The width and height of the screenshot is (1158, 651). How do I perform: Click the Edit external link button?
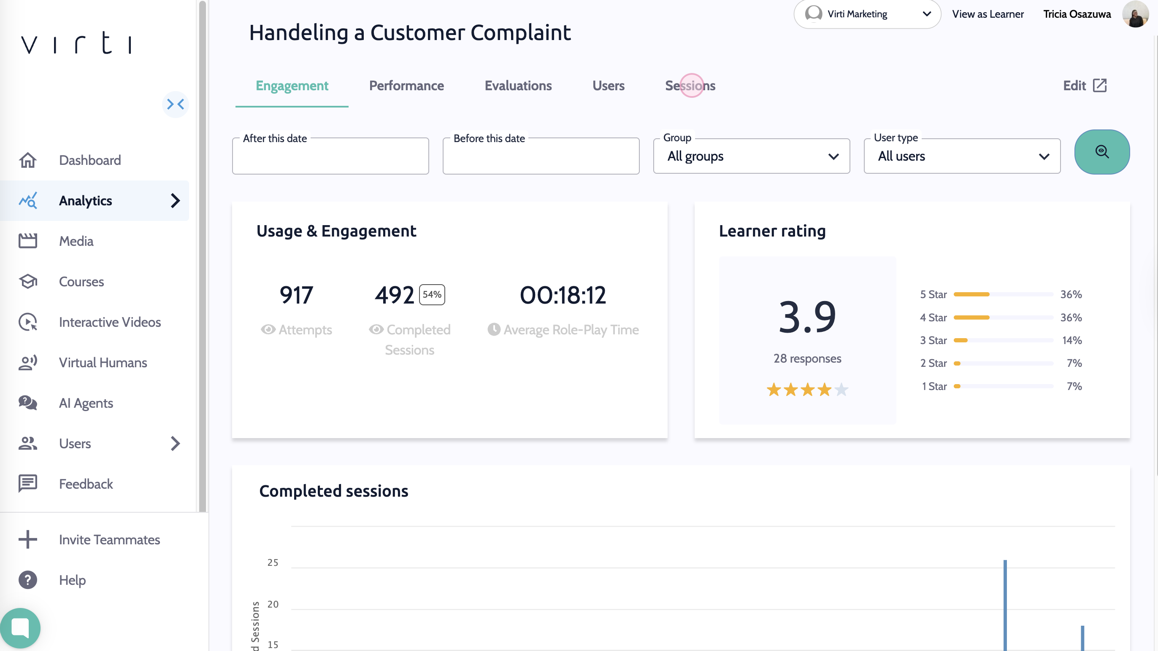[1084, 86]
